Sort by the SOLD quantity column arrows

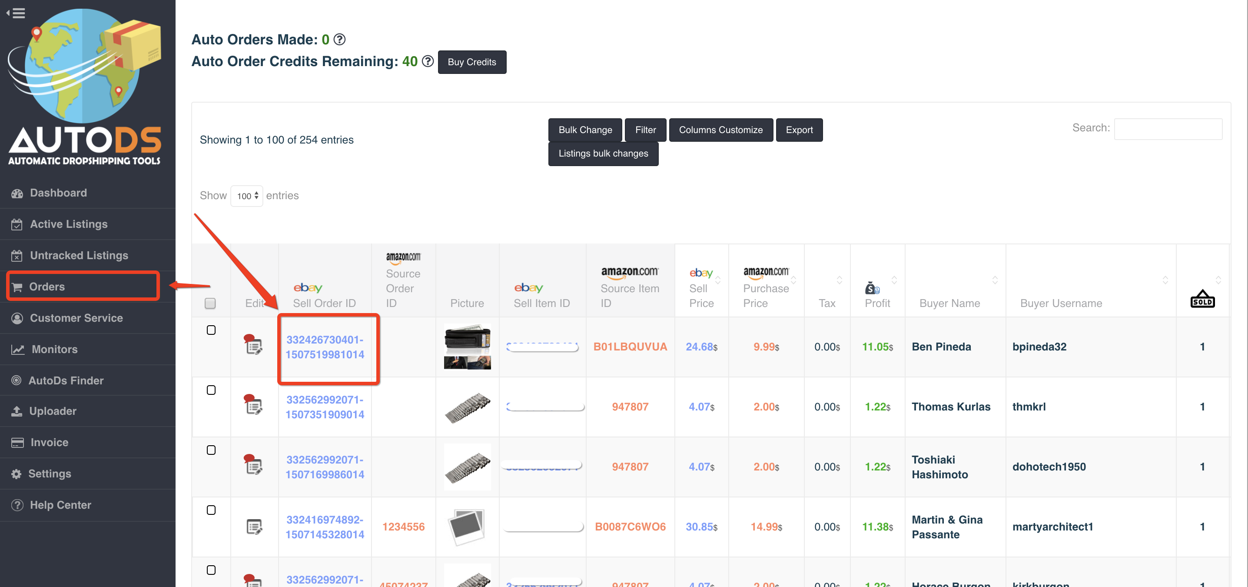(x=1218, y=280)
